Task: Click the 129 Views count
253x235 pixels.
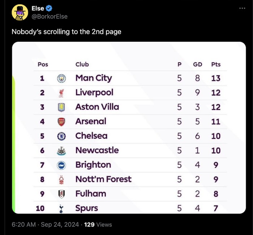Action: pyautogui.click(x=98, y=225)
